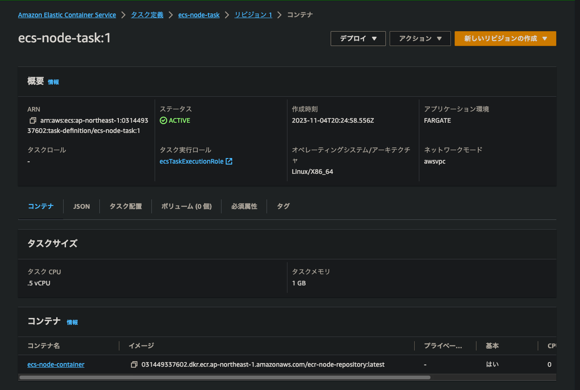The width and height of the screenshot is (580, 390).
Task: Click the コンテナ名 column header
Action: coord(44,346)
